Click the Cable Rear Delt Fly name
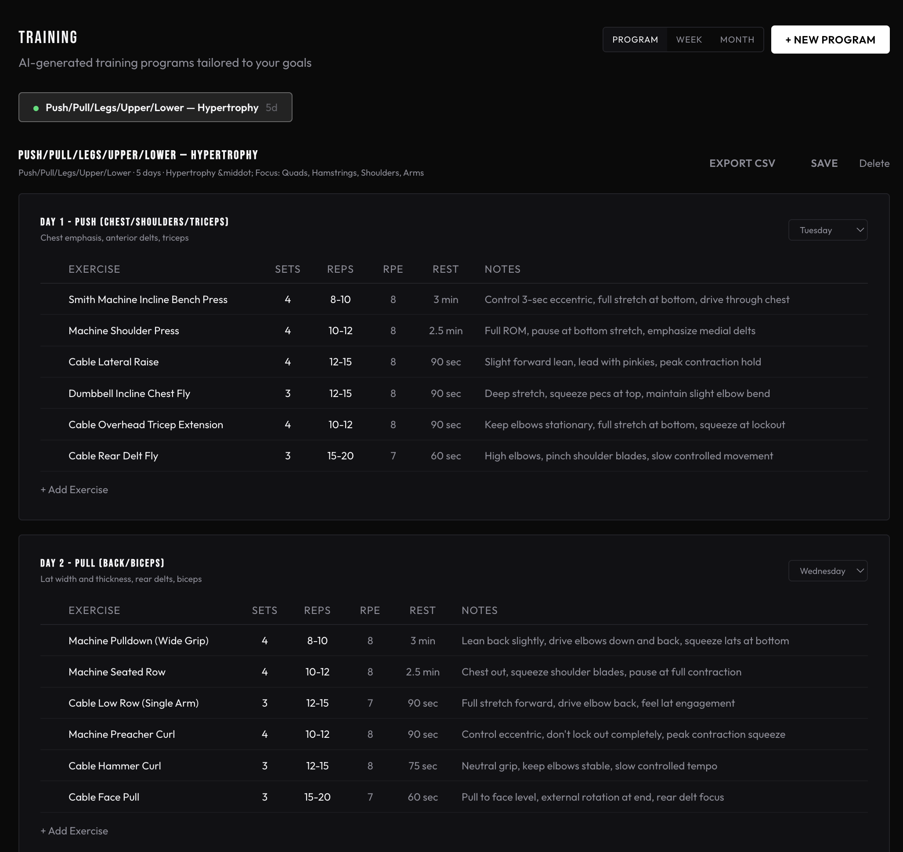The width and height of the screenshot is (903, 852). point(113,455)
